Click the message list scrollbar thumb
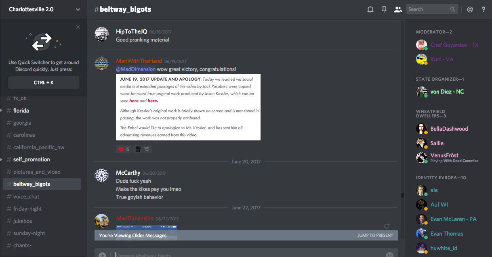This screenshot has height=257, width=492. coord(402,196)
